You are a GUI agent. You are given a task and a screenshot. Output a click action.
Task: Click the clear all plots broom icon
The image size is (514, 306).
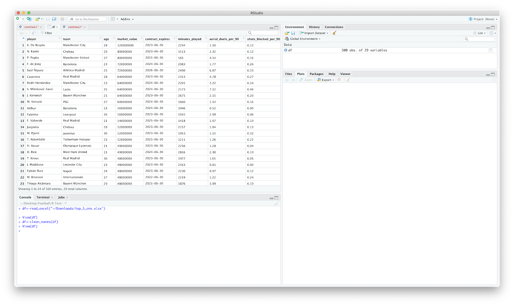tap(348, 80)
